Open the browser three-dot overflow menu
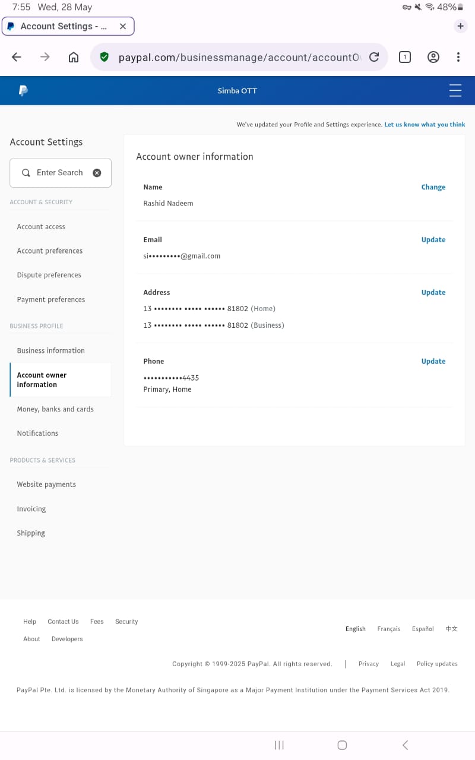This screenshot has width=475, height=760. (458, 57)
